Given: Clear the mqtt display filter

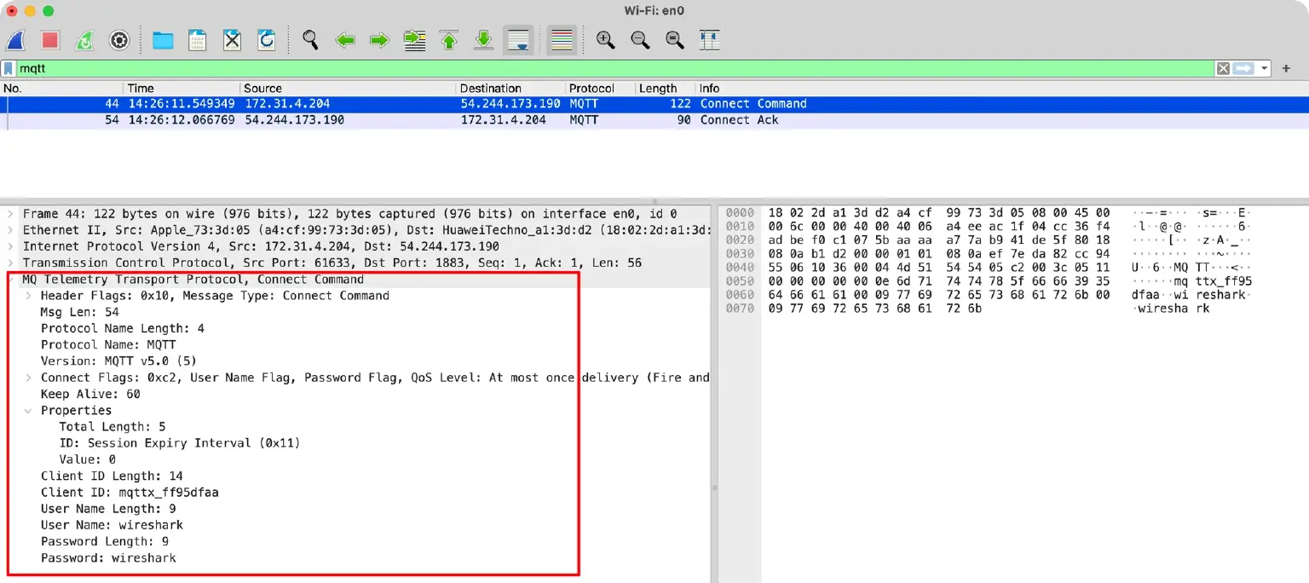Looking at the screenshot, I should tap(1223, 68).
